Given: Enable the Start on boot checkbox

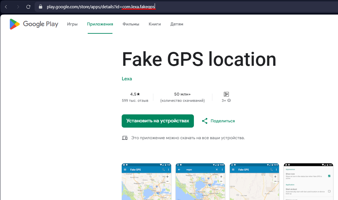Looking at the screenshot, I should pyautogui.click(x=329, y=191).
